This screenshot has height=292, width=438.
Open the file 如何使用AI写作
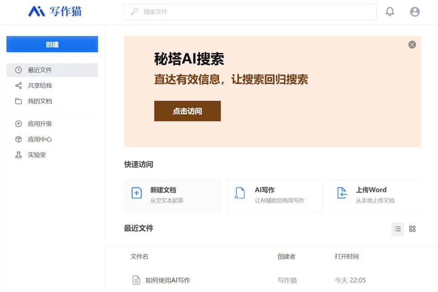[x=167, y=280]
